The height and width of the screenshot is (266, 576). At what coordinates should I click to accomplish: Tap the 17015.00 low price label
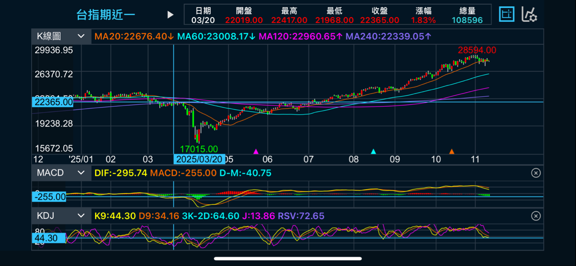(x=199, y=149)
